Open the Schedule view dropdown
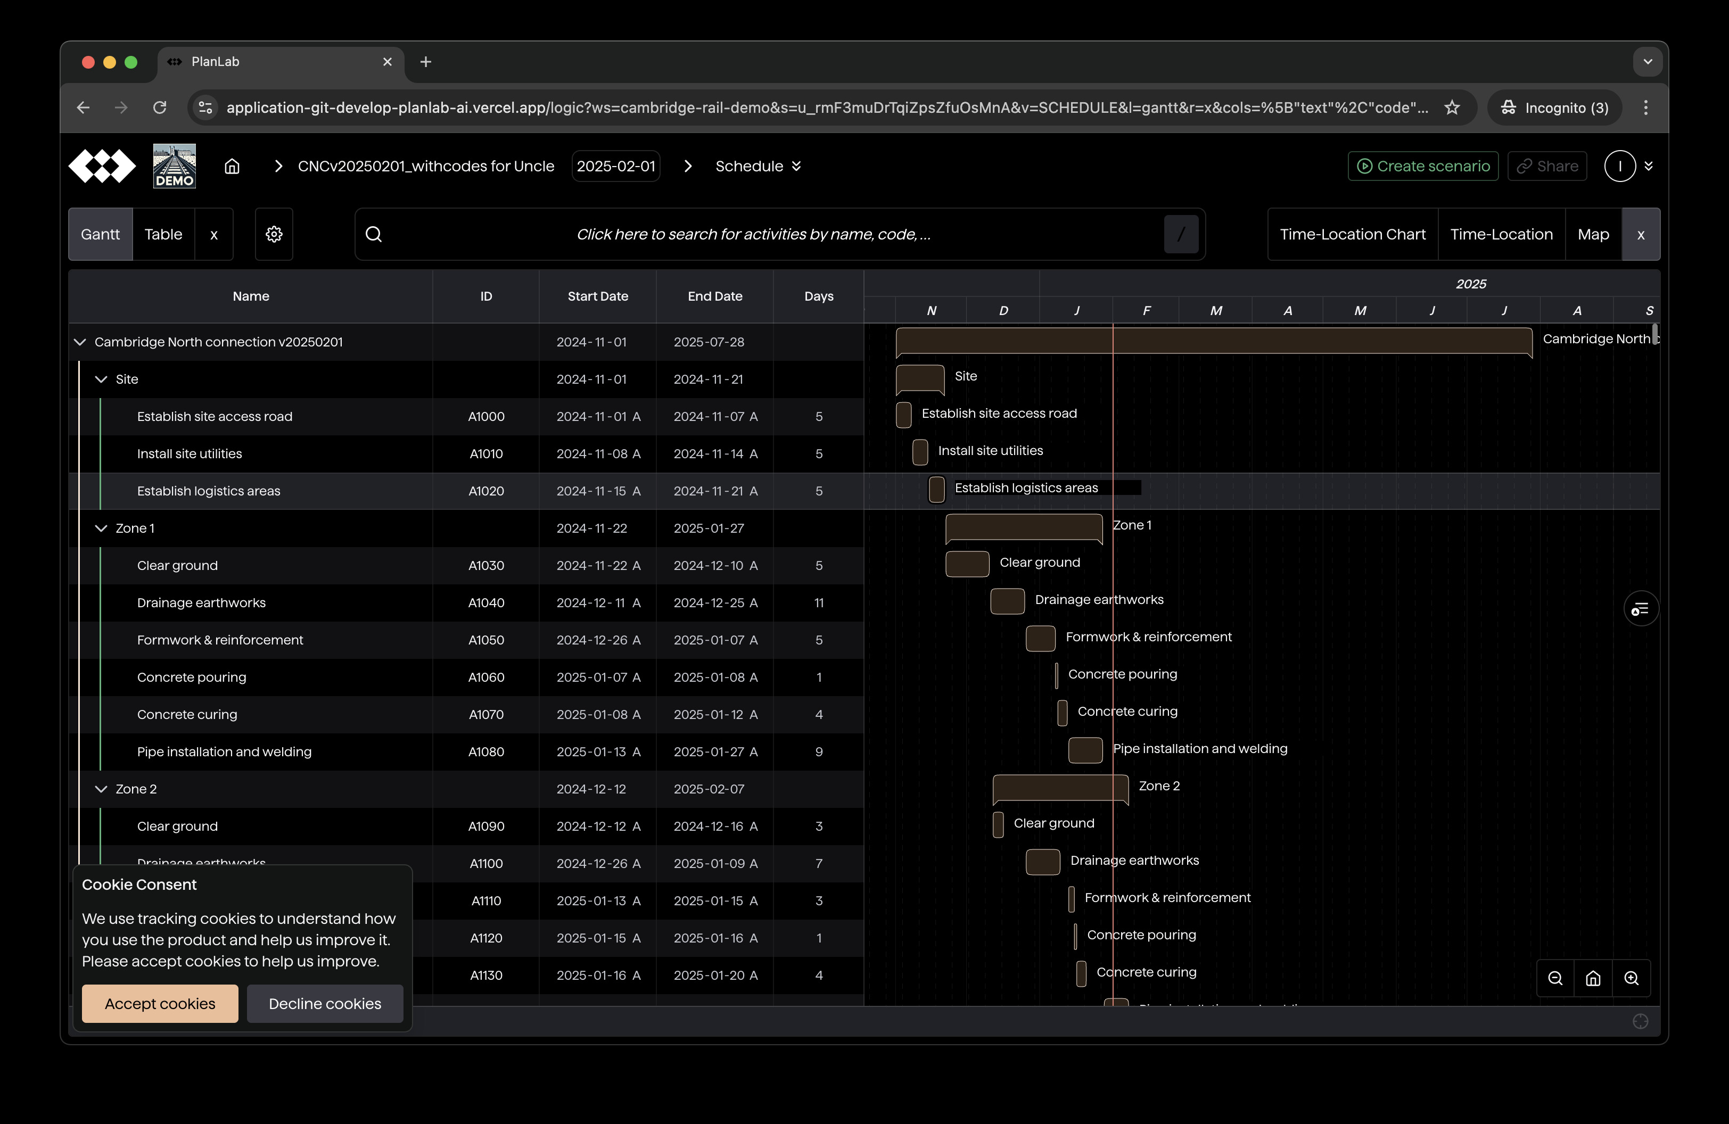 tap(758, 166)
